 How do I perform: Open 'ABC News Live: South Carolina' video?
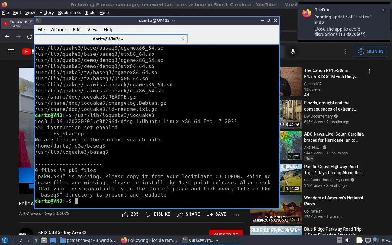[x=334, y=137]
